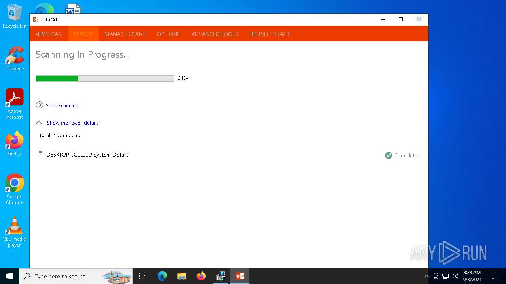This screenshot has height=284, width=506.
Task: Launch Firefox from the taskbar
Action: [201, 276]
